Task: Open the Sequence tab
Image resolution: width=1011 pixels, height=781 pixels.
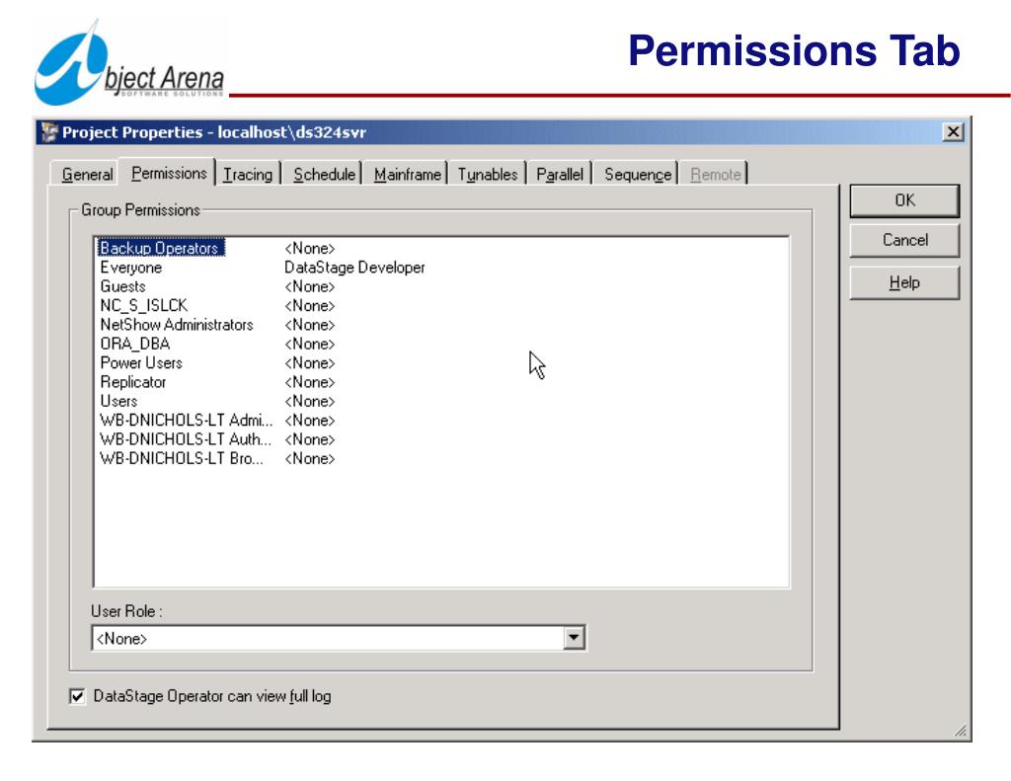Action: click(x=638, y=174)
